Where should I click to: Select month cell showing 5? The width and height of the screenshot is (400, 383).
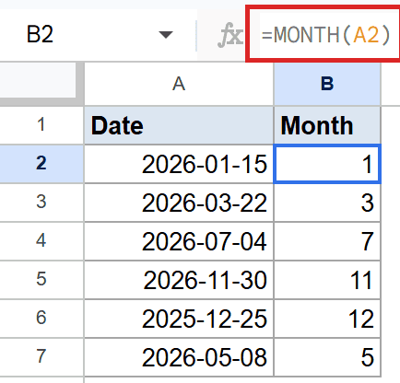(327, 357)
